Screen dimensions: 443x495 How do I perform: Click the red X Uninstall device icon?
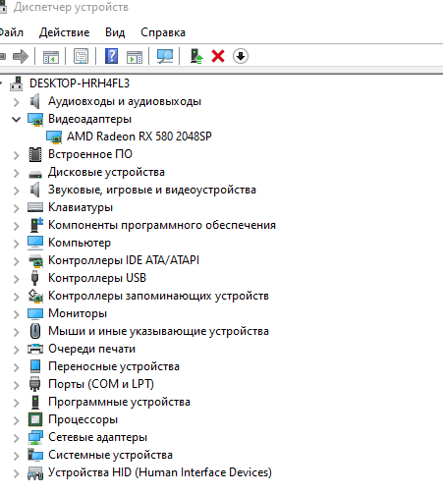tap(218, 56)
